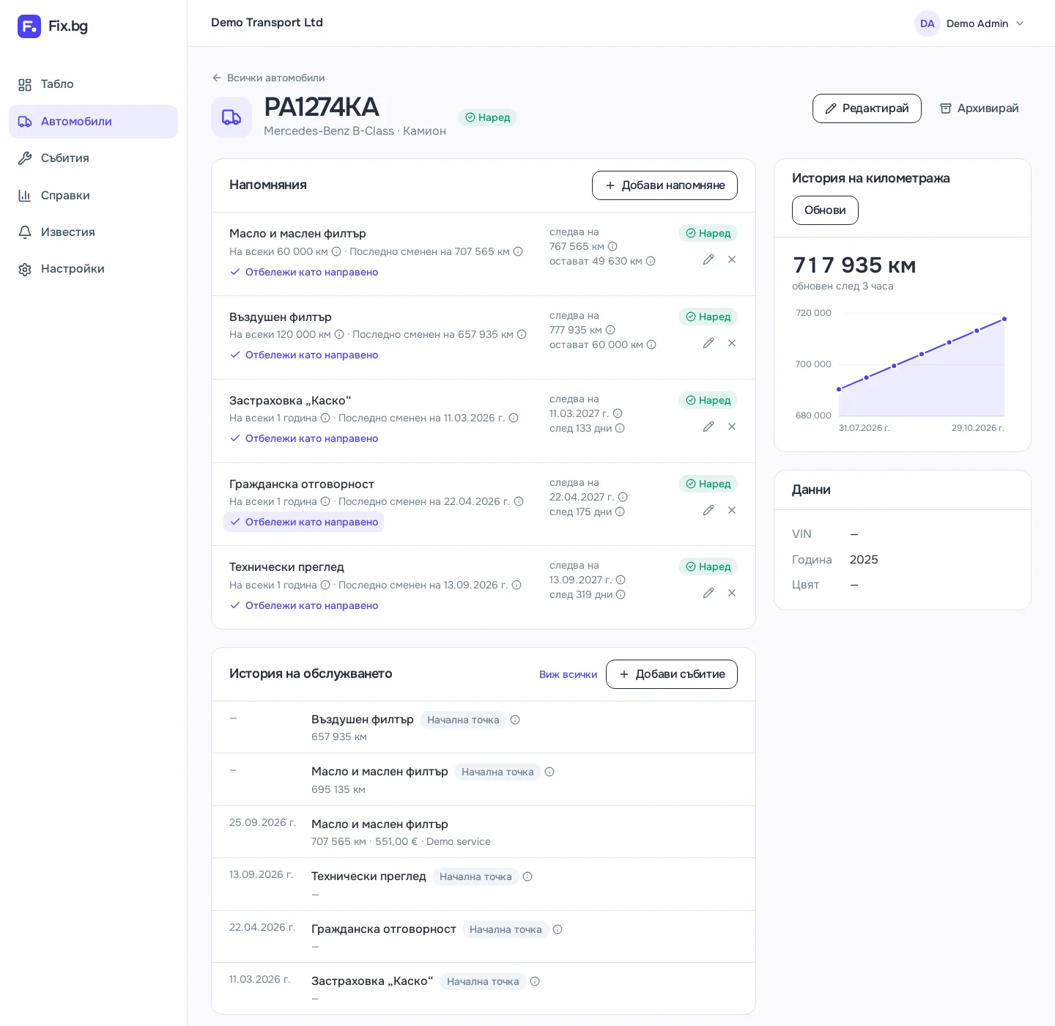Open Табло in the sidebar
This screenshot has height=1026, width=1055.
pyautogui.click(x=93, y=84)
